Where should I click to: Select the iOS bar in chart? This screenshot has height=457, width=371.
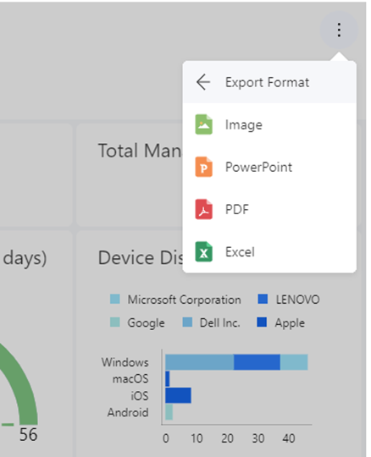click(178, 395)
